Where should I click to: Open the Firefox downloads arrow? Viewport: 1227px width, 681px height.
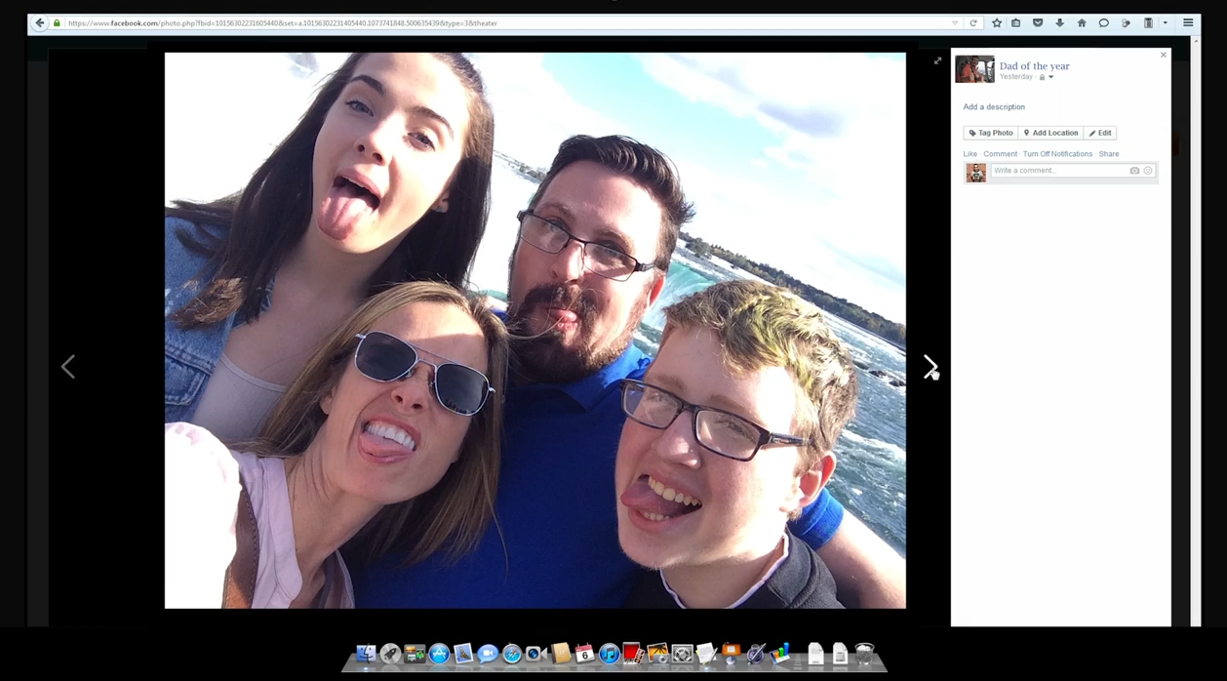1059,23
